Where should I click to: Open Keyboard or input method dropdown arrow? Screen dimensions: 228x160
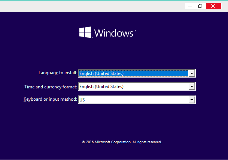pos(192,100)
